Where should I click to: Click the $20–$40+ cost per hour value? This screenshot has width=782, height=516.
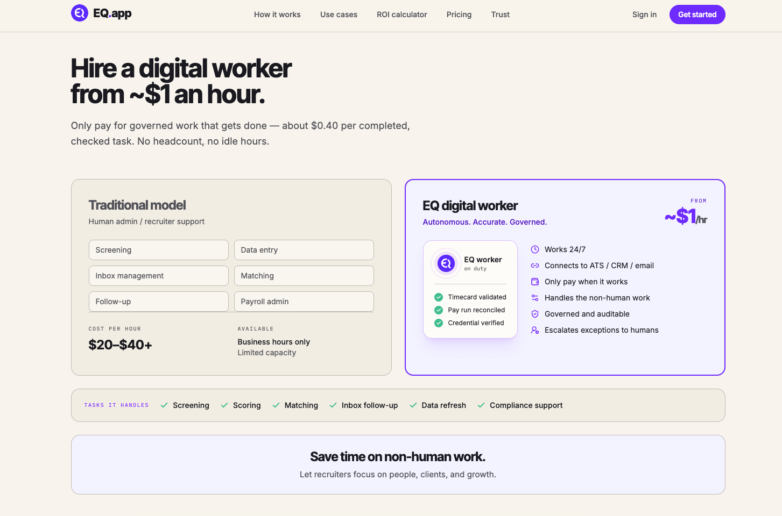click(x=121, y=345)
